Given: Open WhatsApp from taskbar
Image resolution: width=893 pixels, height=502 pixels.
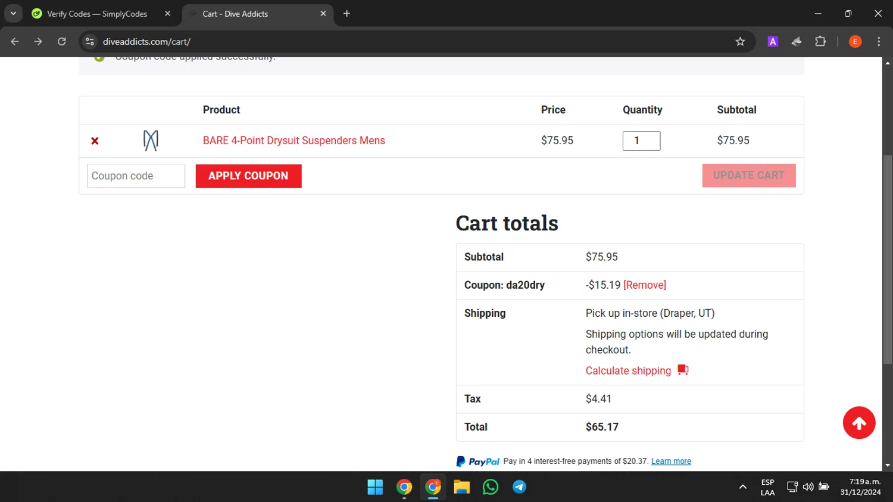Looking at the screenshot, I should pos(491,487).
